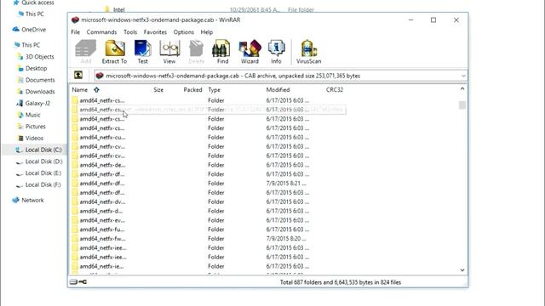Click Quick access in Explorer sidebar
Screen dimensions: 545x306
coord(33,3)
